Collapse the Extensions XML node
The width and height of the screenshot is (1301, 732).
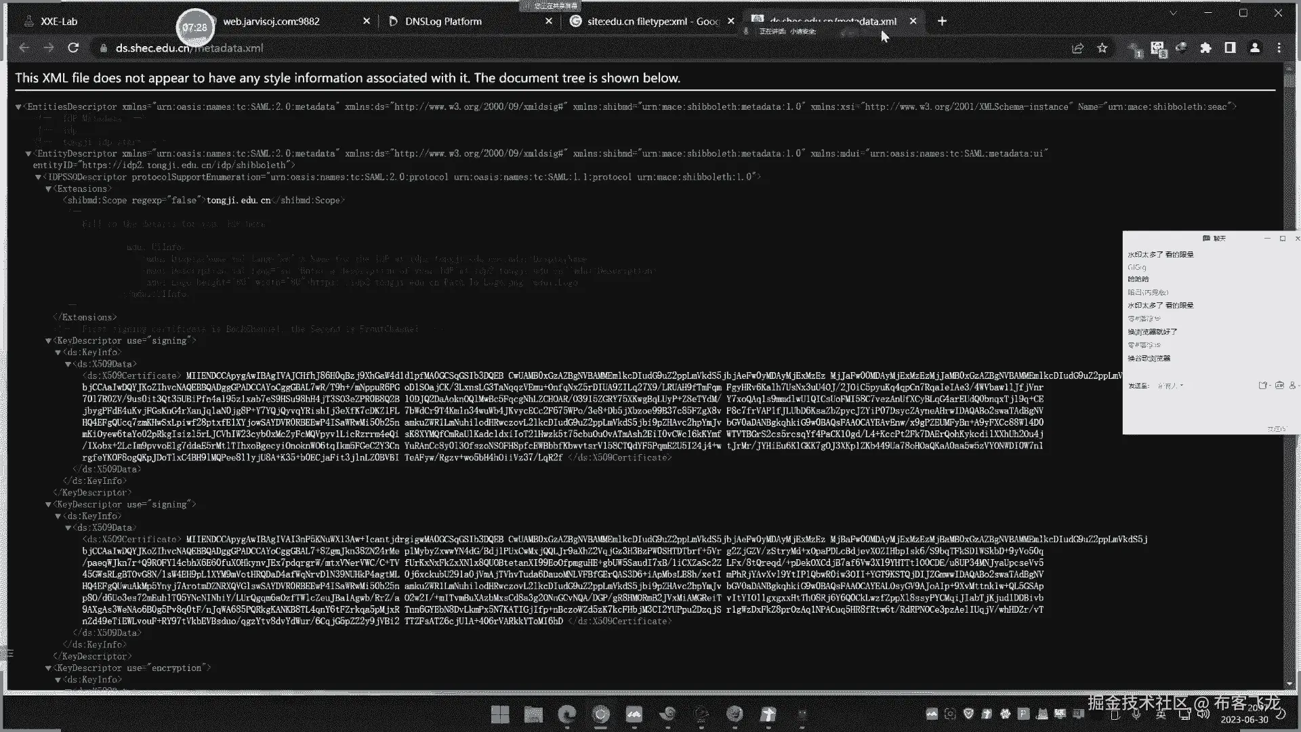pos(48,189)
